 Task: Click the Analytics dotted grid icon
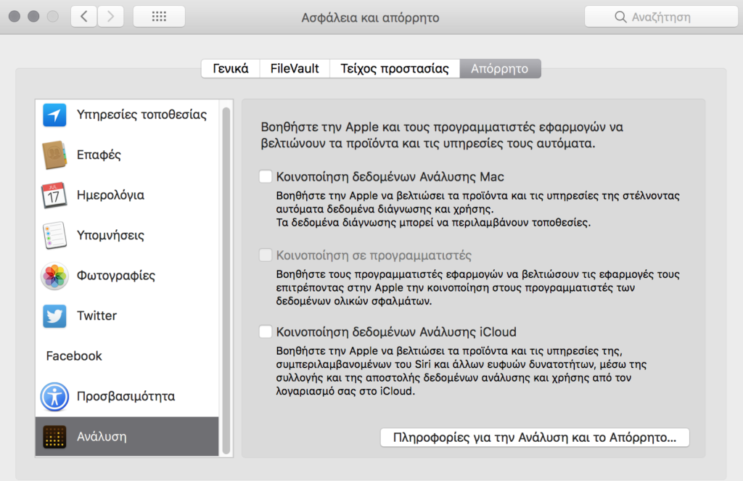[x=54, y=437]
